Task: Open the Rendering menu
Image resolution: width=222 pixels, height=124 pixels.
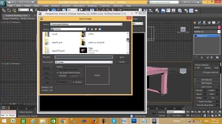Action: (92, 6)
